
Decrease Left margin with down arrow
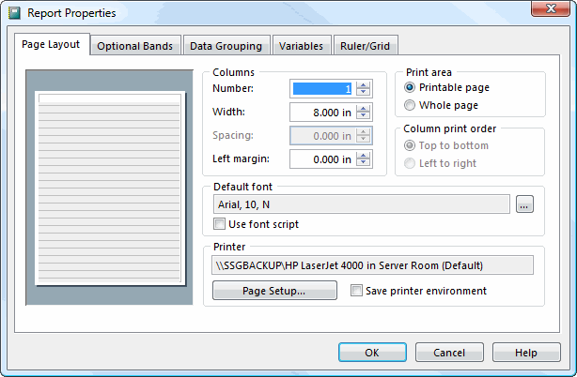364,164
